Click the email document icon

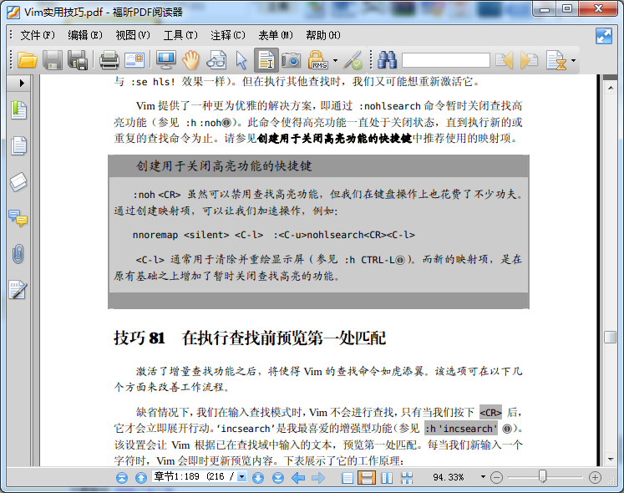coord(134,60)
